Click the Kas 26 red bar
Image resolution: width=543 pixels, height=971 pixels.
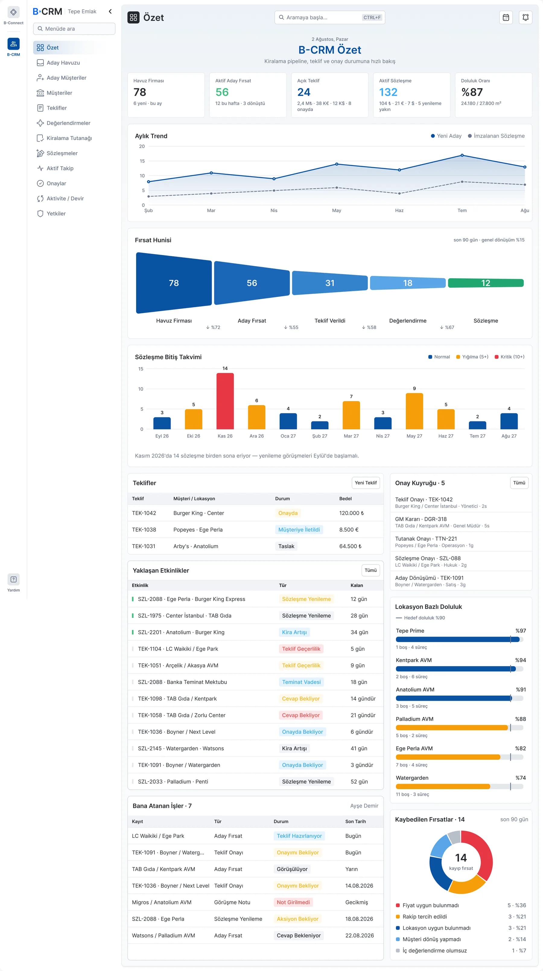(225, 401)
